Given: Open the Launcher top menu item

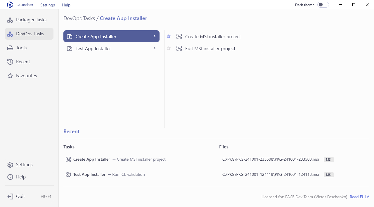Looking at the screenshot, I should coord(25,5).
